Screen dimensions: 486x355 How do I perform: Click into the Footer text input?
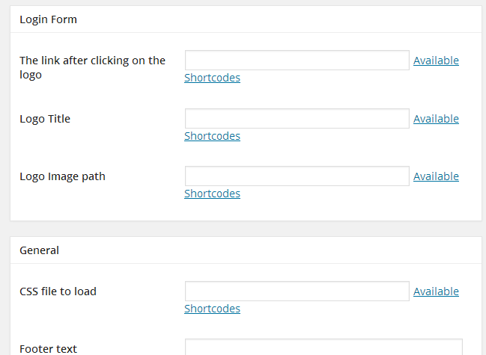pyautogui.click(x=324, y=348)
